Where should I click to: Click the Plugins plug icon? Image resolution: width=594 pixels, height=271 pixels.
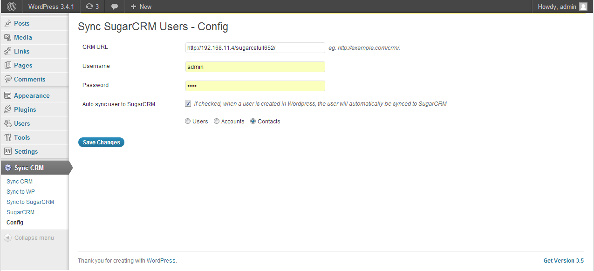tap(7, 109)
